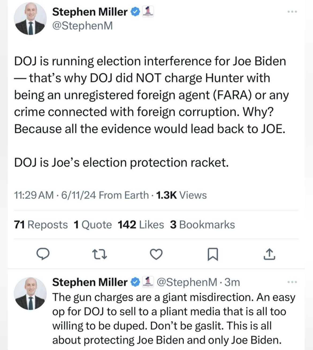View the 142 Likes list
This screenshot has width=313, height=350.
(x=141, y=225)
